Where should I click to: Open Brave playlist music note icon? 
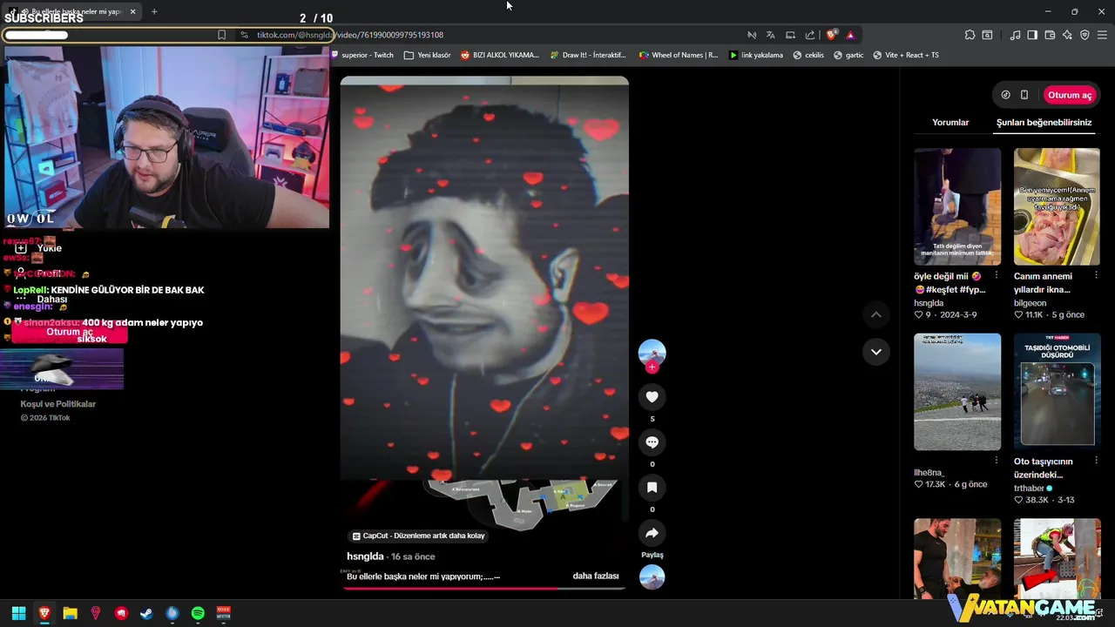(1015, 35)
